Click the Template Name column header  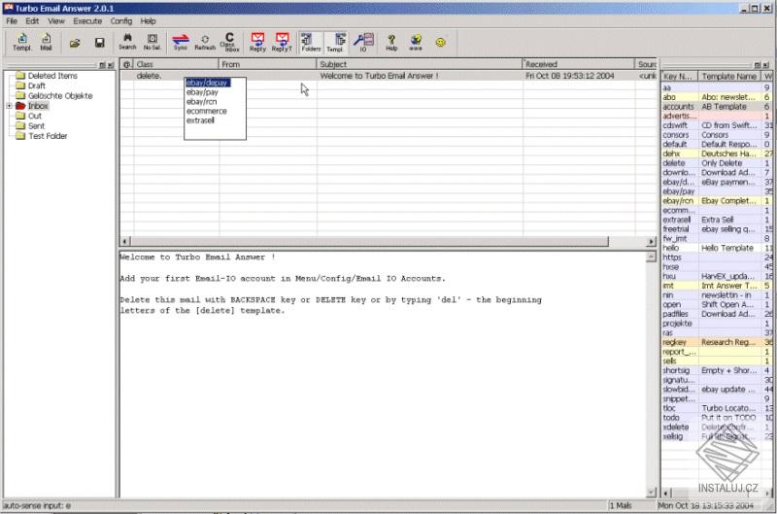(x=729, y=77)
